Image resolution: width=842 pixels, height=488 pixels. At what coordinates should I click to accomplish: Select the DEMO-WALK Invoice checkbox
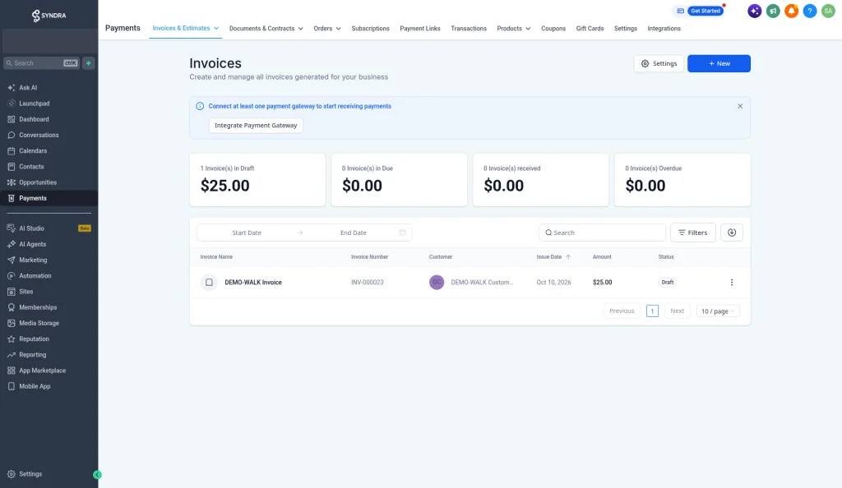(x=209, y=283)
